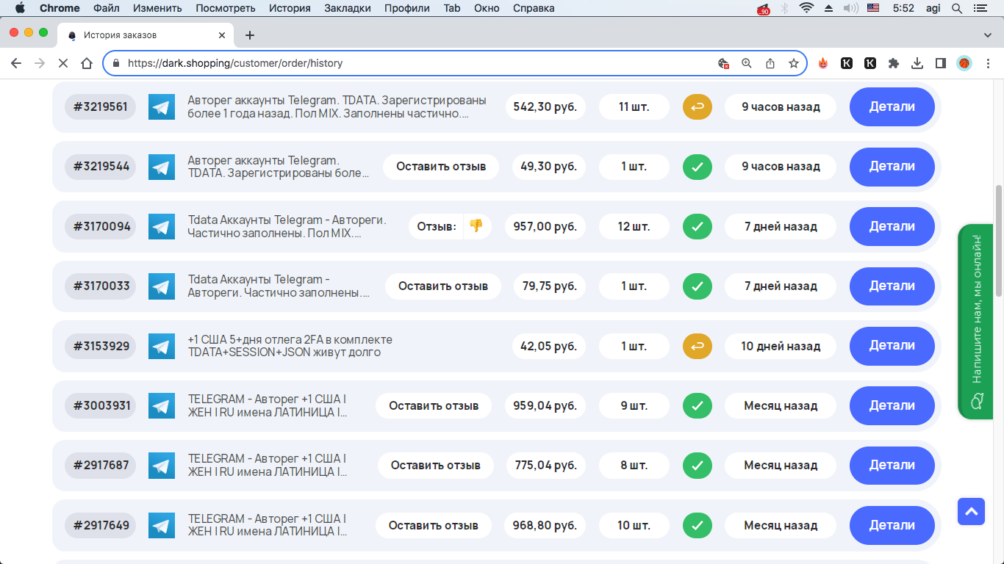The height and width of the screenshot is (564, 1004).
Task: Open details for order #3153929
Action: (892, 346)
